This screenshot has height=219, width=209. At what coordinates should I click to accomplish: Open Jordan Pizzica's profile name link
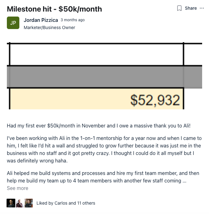point(41,20)
